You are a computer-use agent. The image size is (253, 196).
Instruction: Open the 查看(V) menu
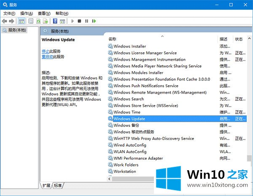point(44,13)
